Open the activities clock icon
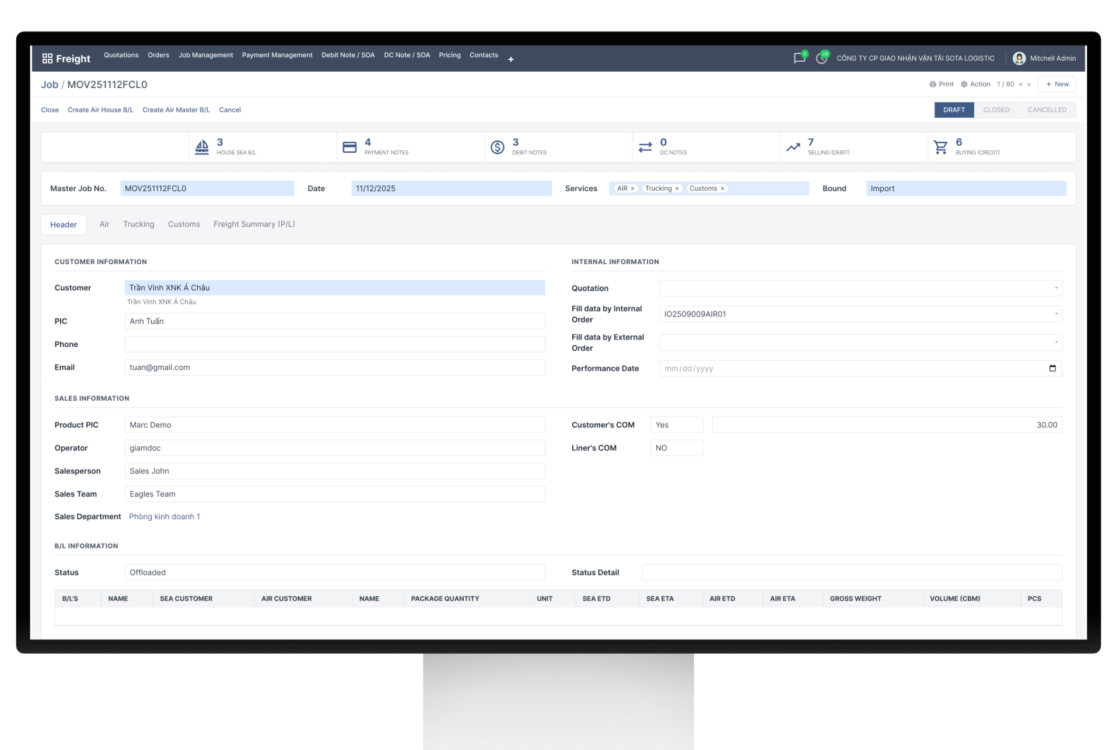The height and width of the screenshot is (750, 1120). tap(821, 58)
